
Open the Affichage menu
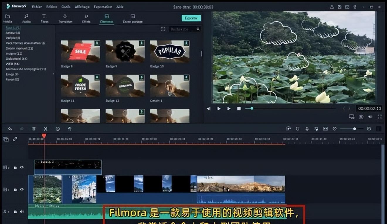(x=82, y=7)
